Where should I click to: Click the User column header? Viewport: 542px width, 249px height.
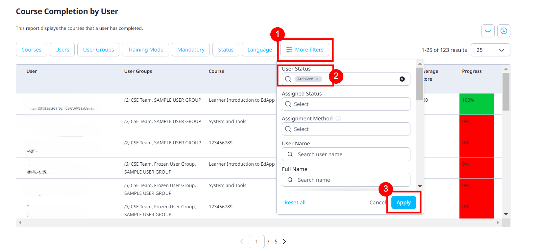[32, 71]
